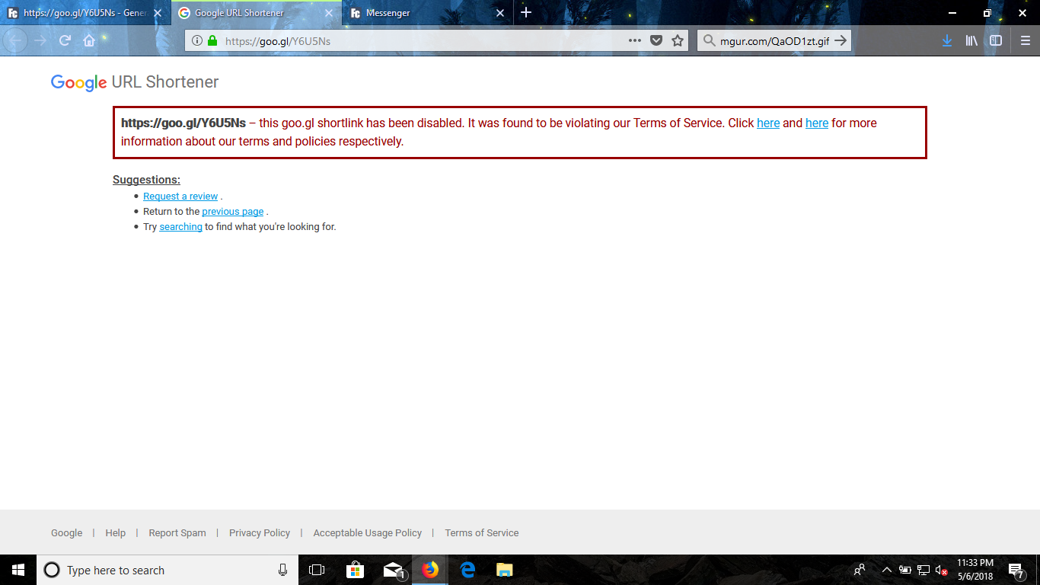Open the Library bookmarks icon

971,41
